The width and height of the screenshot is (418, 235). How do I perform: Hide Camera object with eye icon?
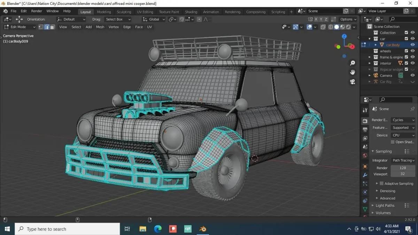click(x=412, y=75)
